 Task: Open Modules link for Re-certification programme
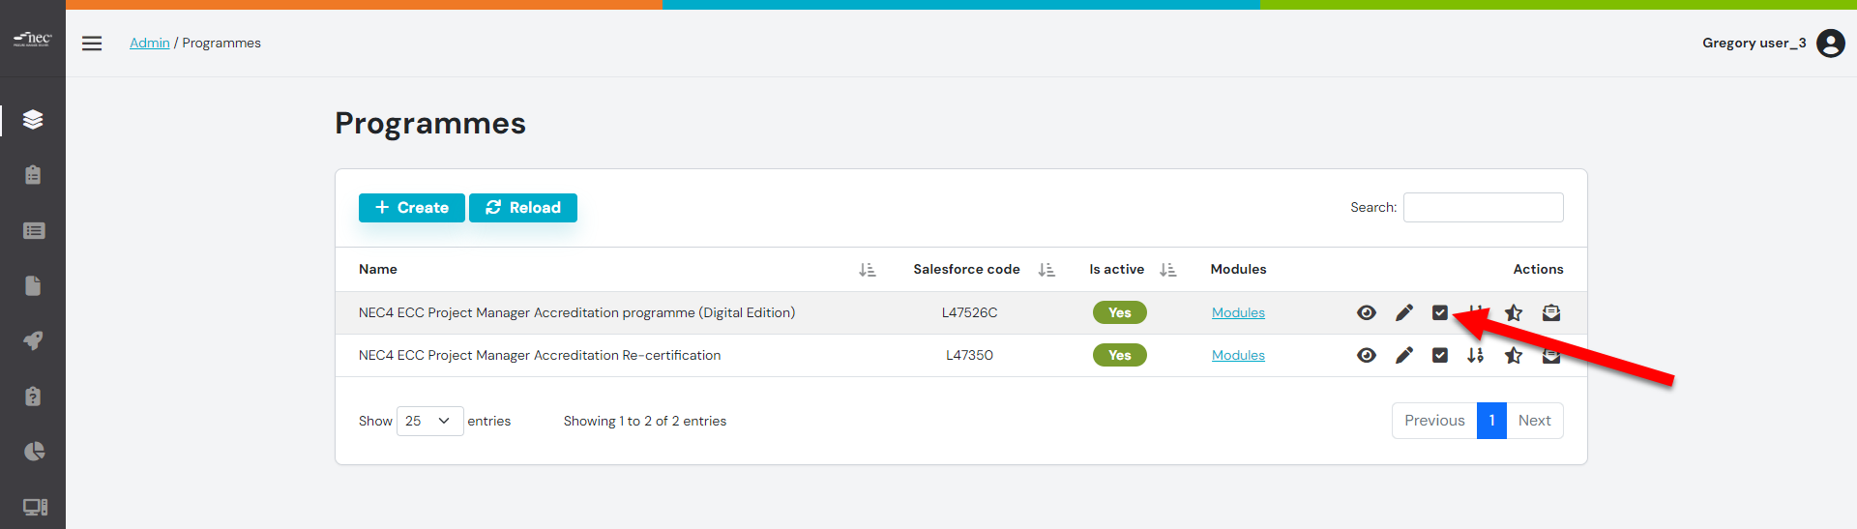point(1238,355)
